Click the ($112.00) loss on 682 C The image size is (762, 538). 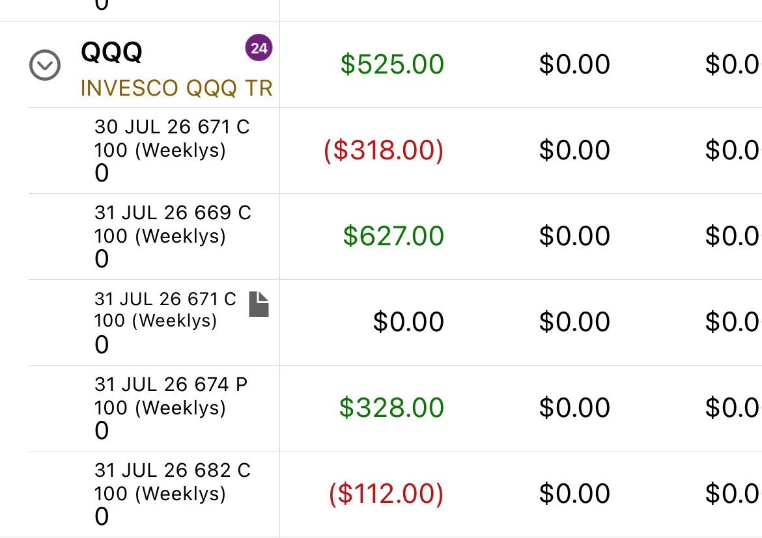(386, 494)
